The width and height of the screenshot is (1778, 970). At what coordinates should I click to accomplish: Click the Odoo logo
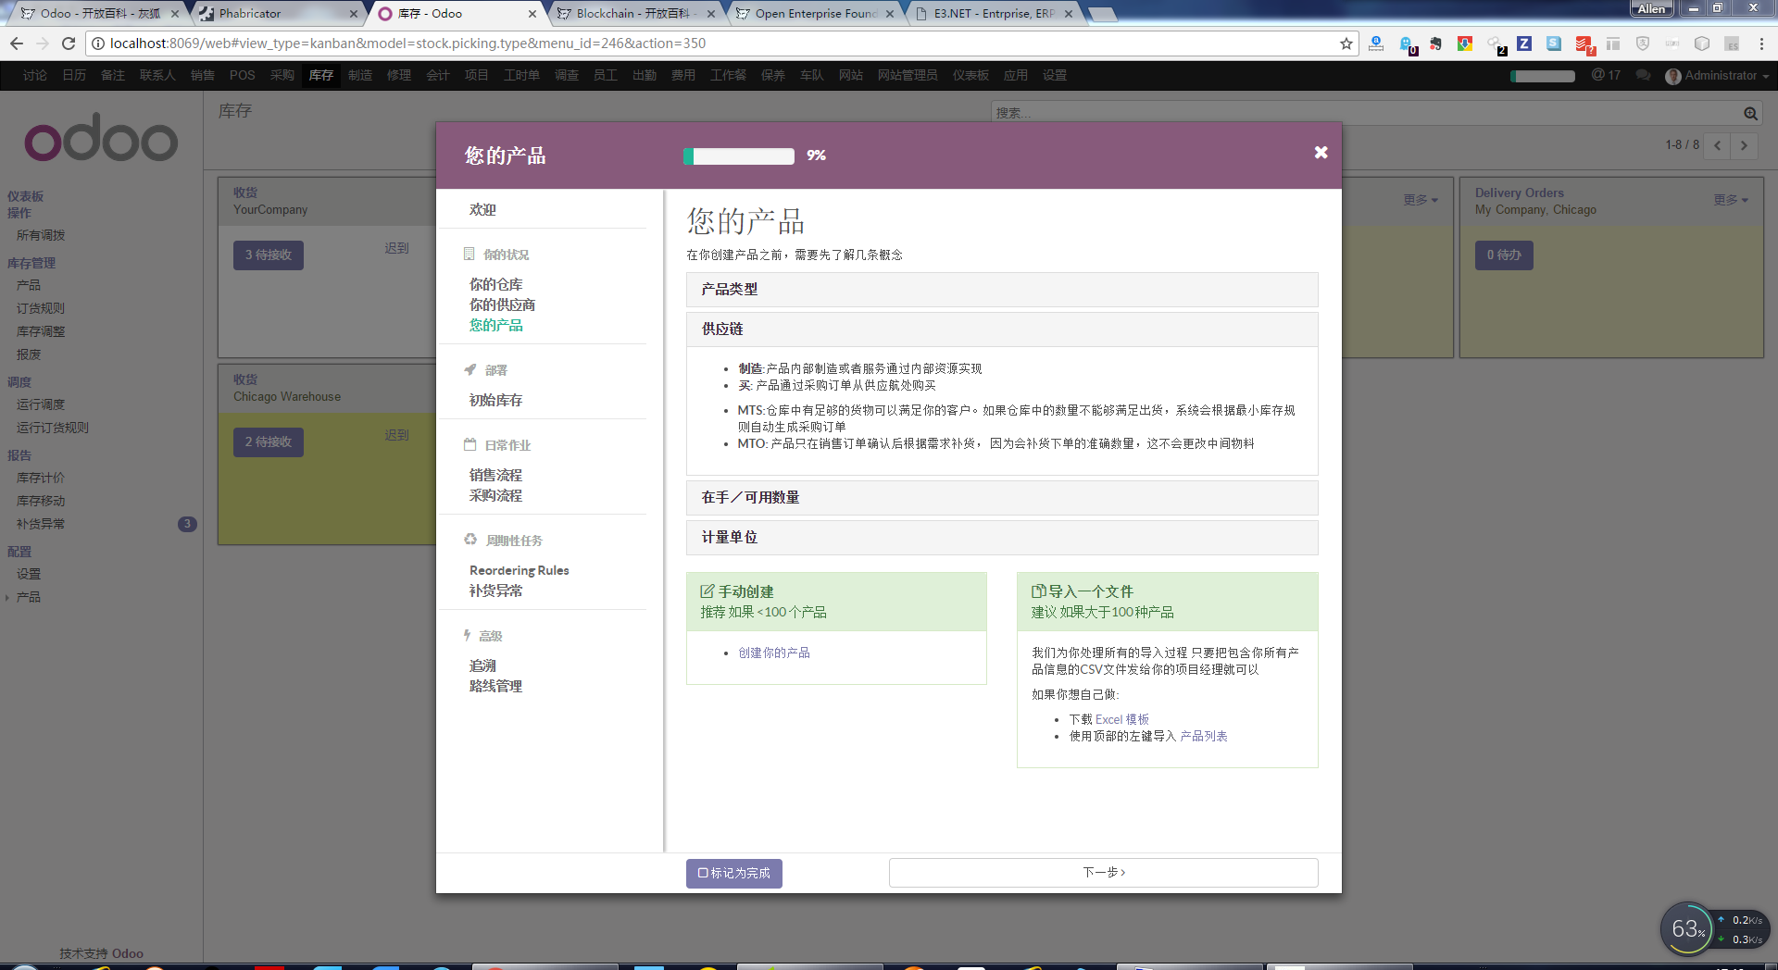[x=101, y=140]
